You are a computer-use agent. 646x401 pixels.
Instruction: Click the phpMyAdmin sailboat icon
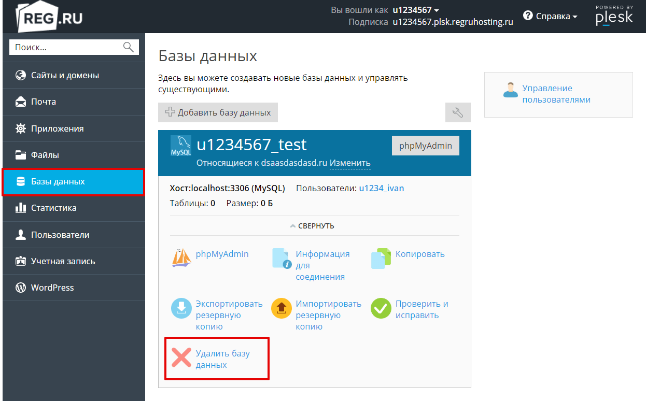[x=181, y=257]
